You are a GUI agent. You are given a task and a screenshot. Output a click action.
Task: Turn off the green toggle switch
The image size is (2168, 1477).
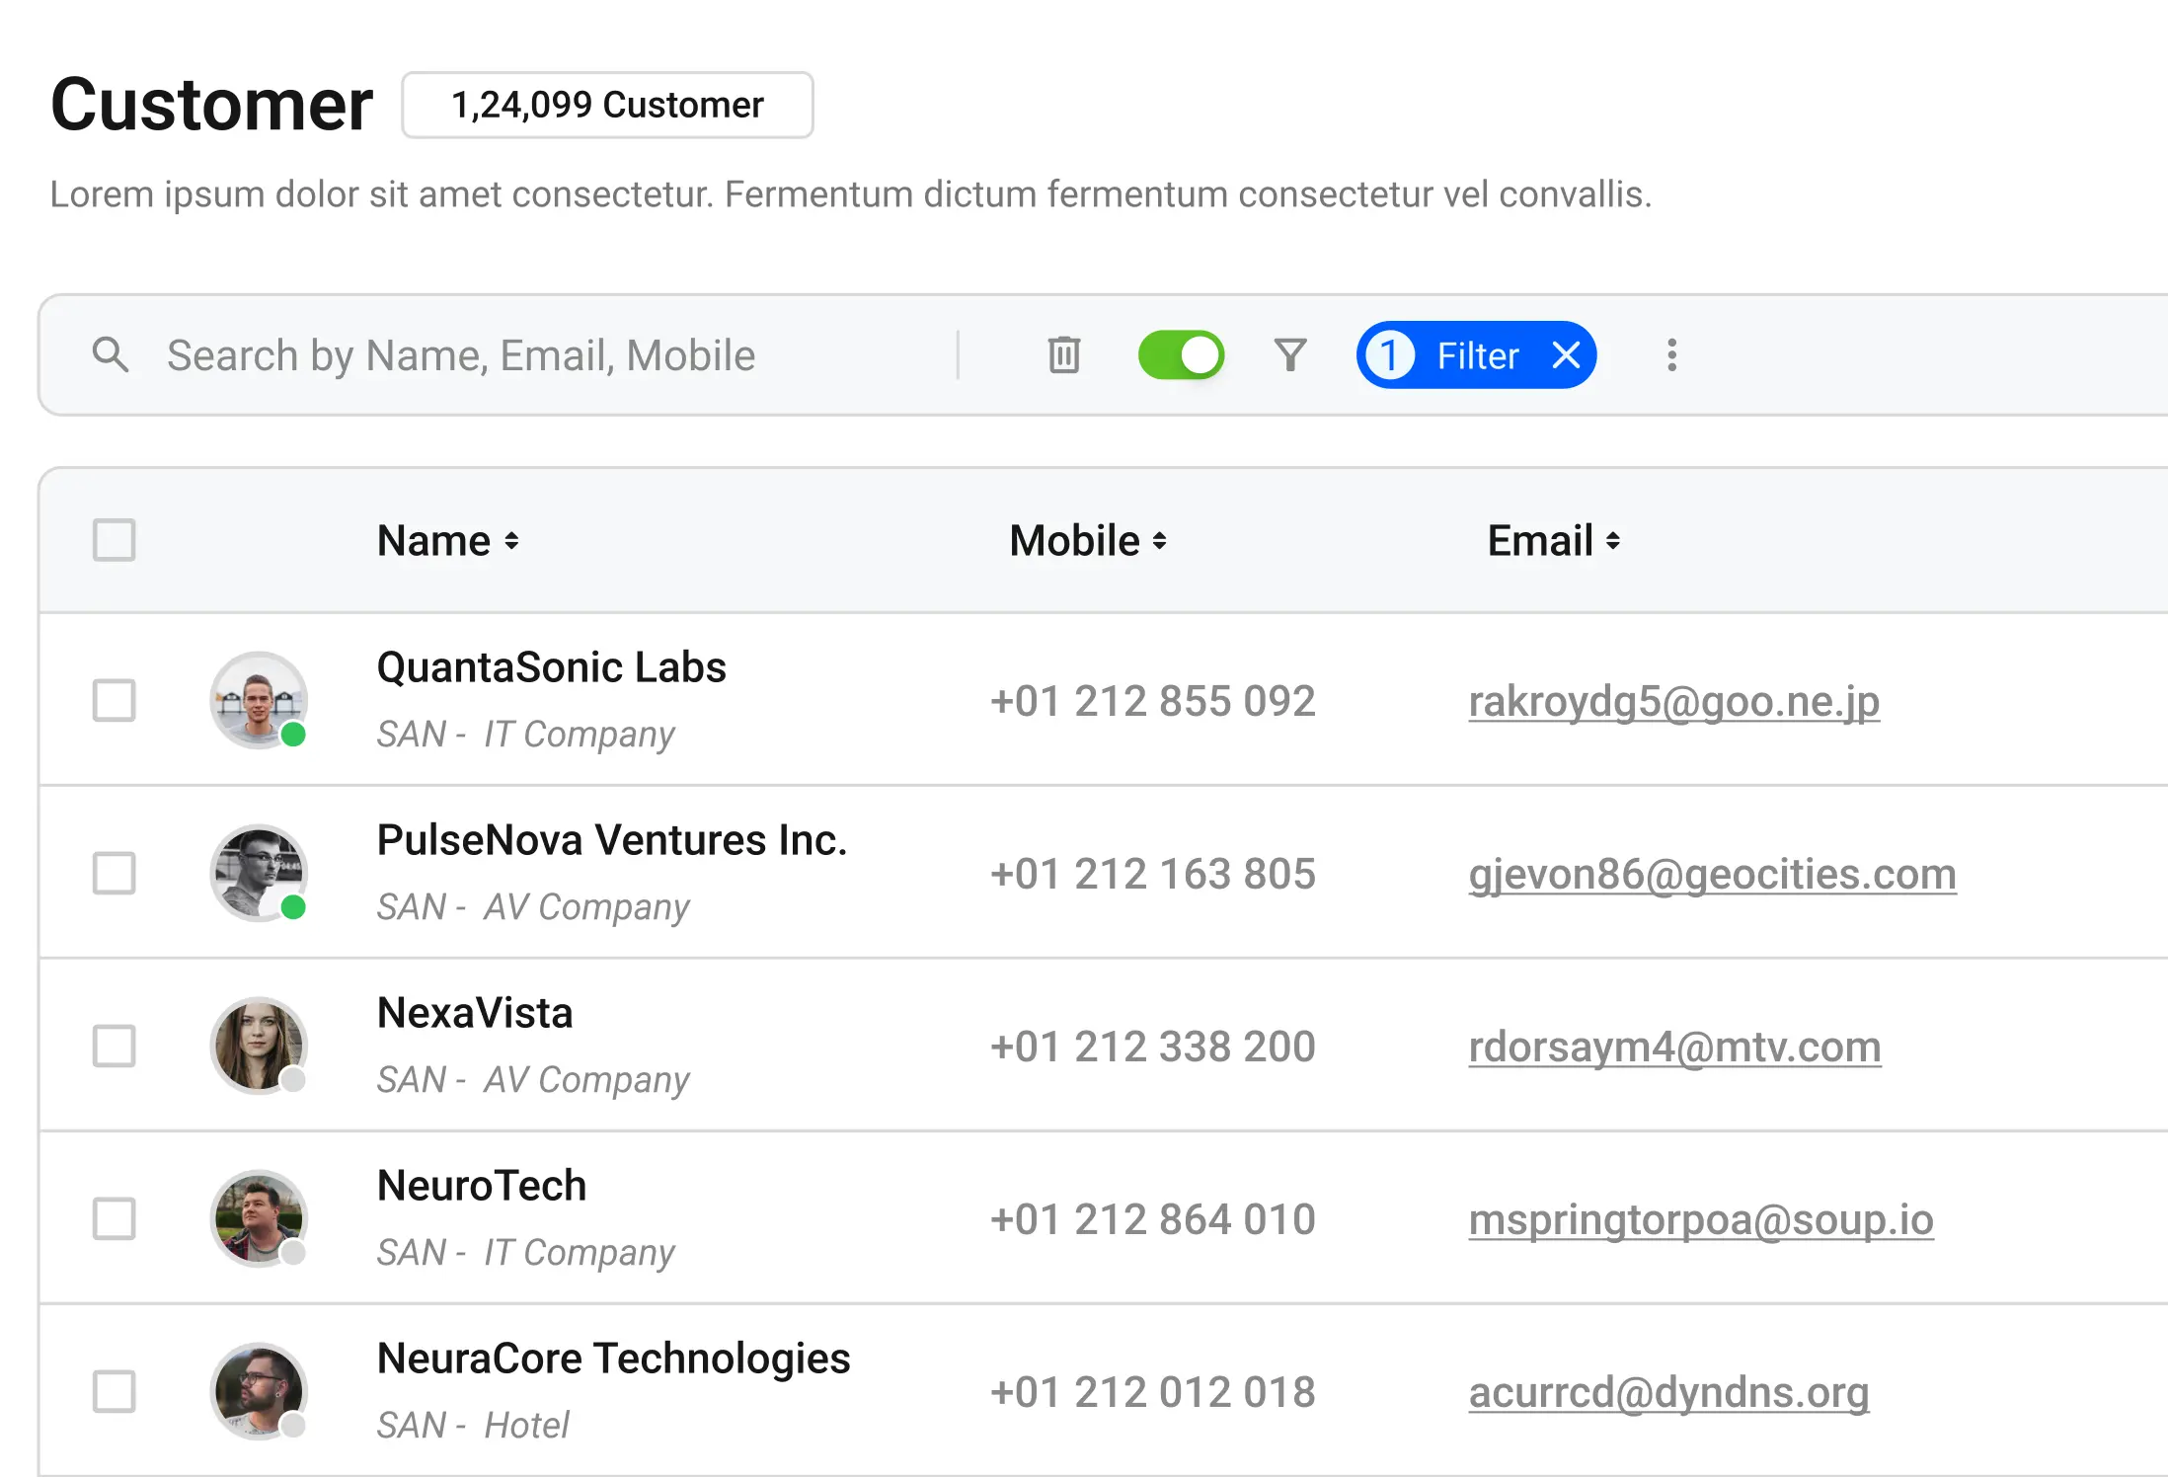[1181, 354]
